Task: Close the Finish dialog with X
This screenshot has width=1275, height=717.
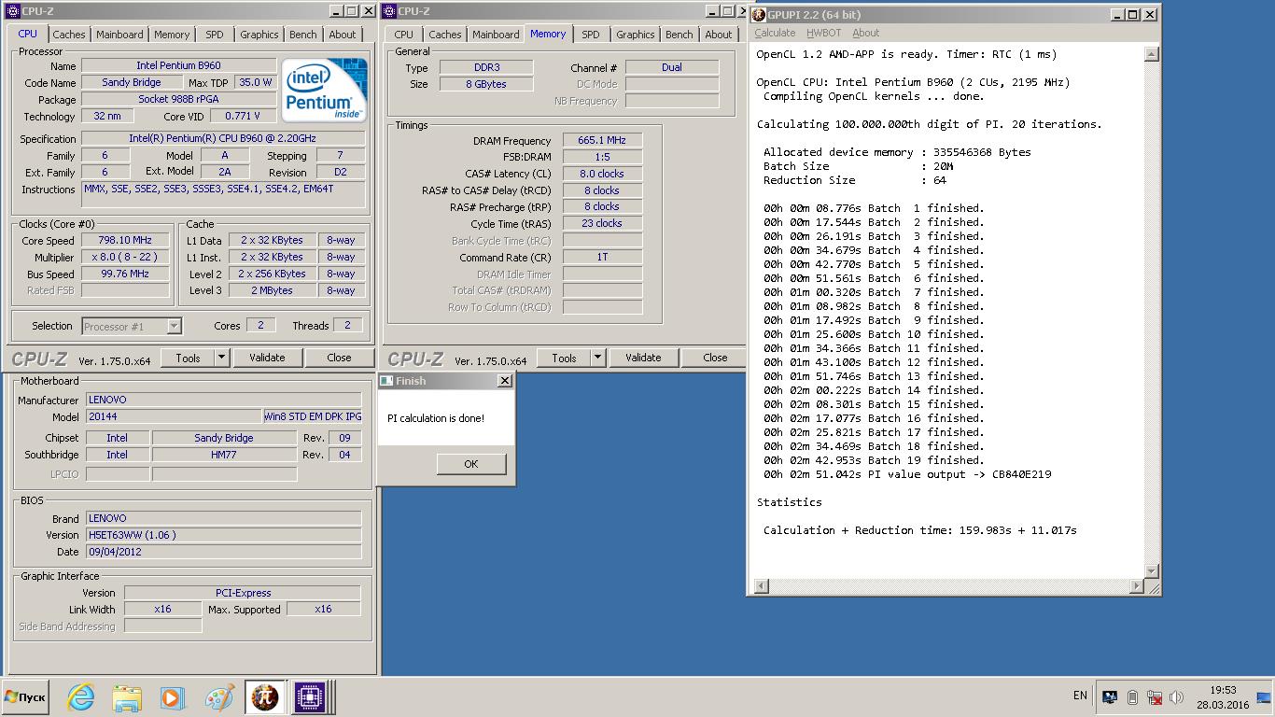Action: click(x=504, y=381)
